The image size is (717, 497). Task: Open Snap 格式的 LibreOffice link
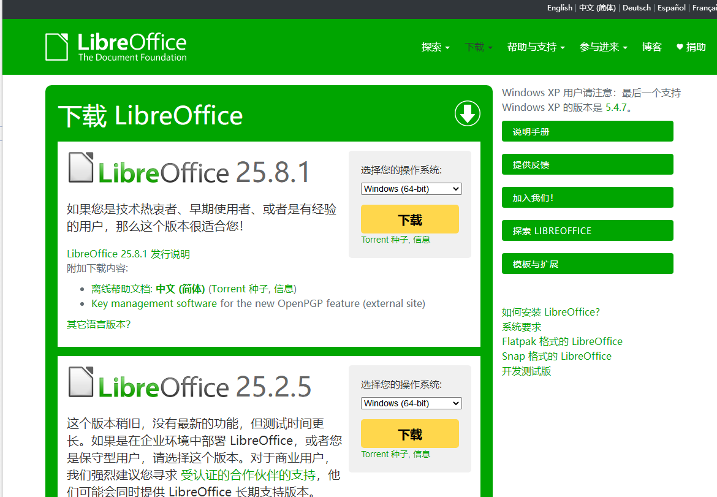click(x=556, y=356)
